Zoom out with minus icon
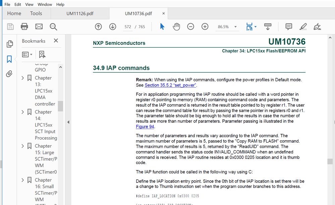Viewport: 335px width, 205px height. click(x=190, y=27)
